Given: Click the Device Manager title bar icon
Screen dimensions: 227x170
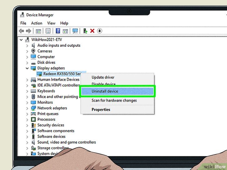Looking at the screenshot, I should [22, 15].
